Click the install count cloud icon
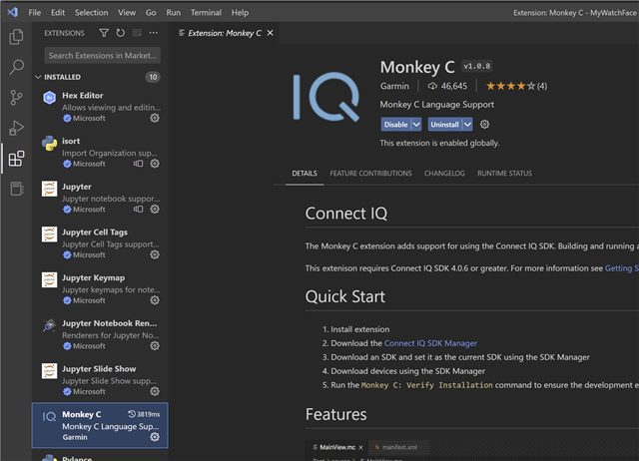This screenshot has width=639, height=461. point(432,86)
